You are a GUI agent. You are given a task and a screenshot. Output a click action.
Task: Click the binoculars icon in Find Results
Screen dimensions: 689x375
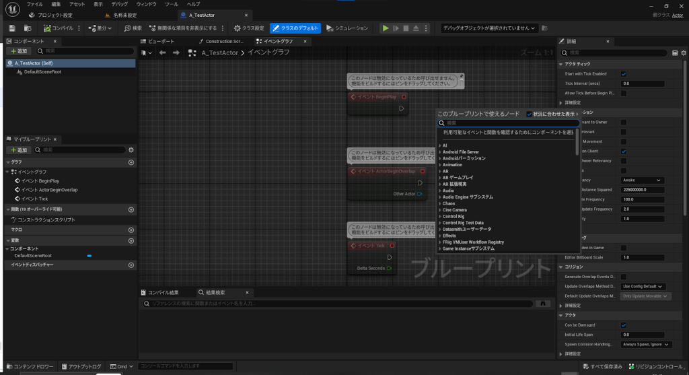click(542, 304)
